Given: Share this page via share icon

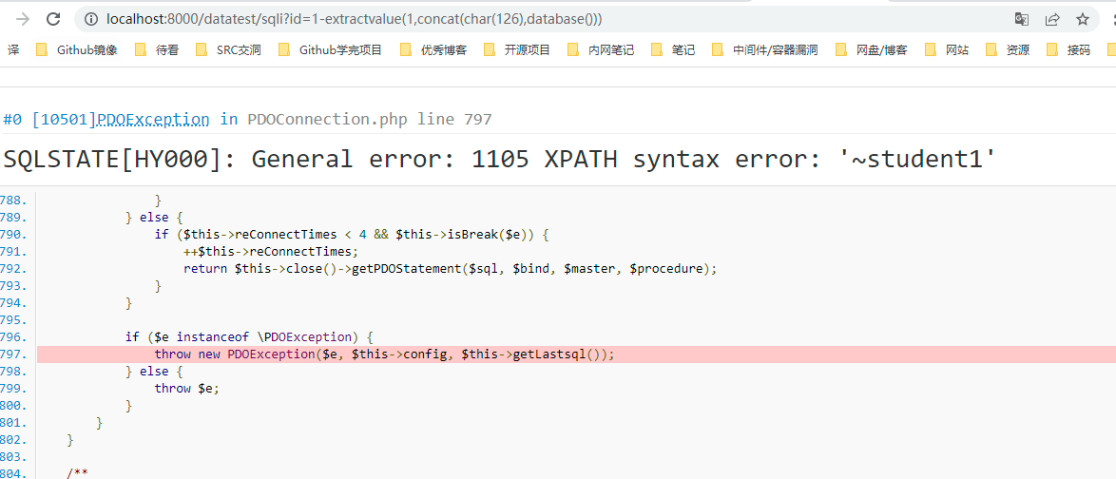Looking at the screenshot, I should (x=1052, y=19).
